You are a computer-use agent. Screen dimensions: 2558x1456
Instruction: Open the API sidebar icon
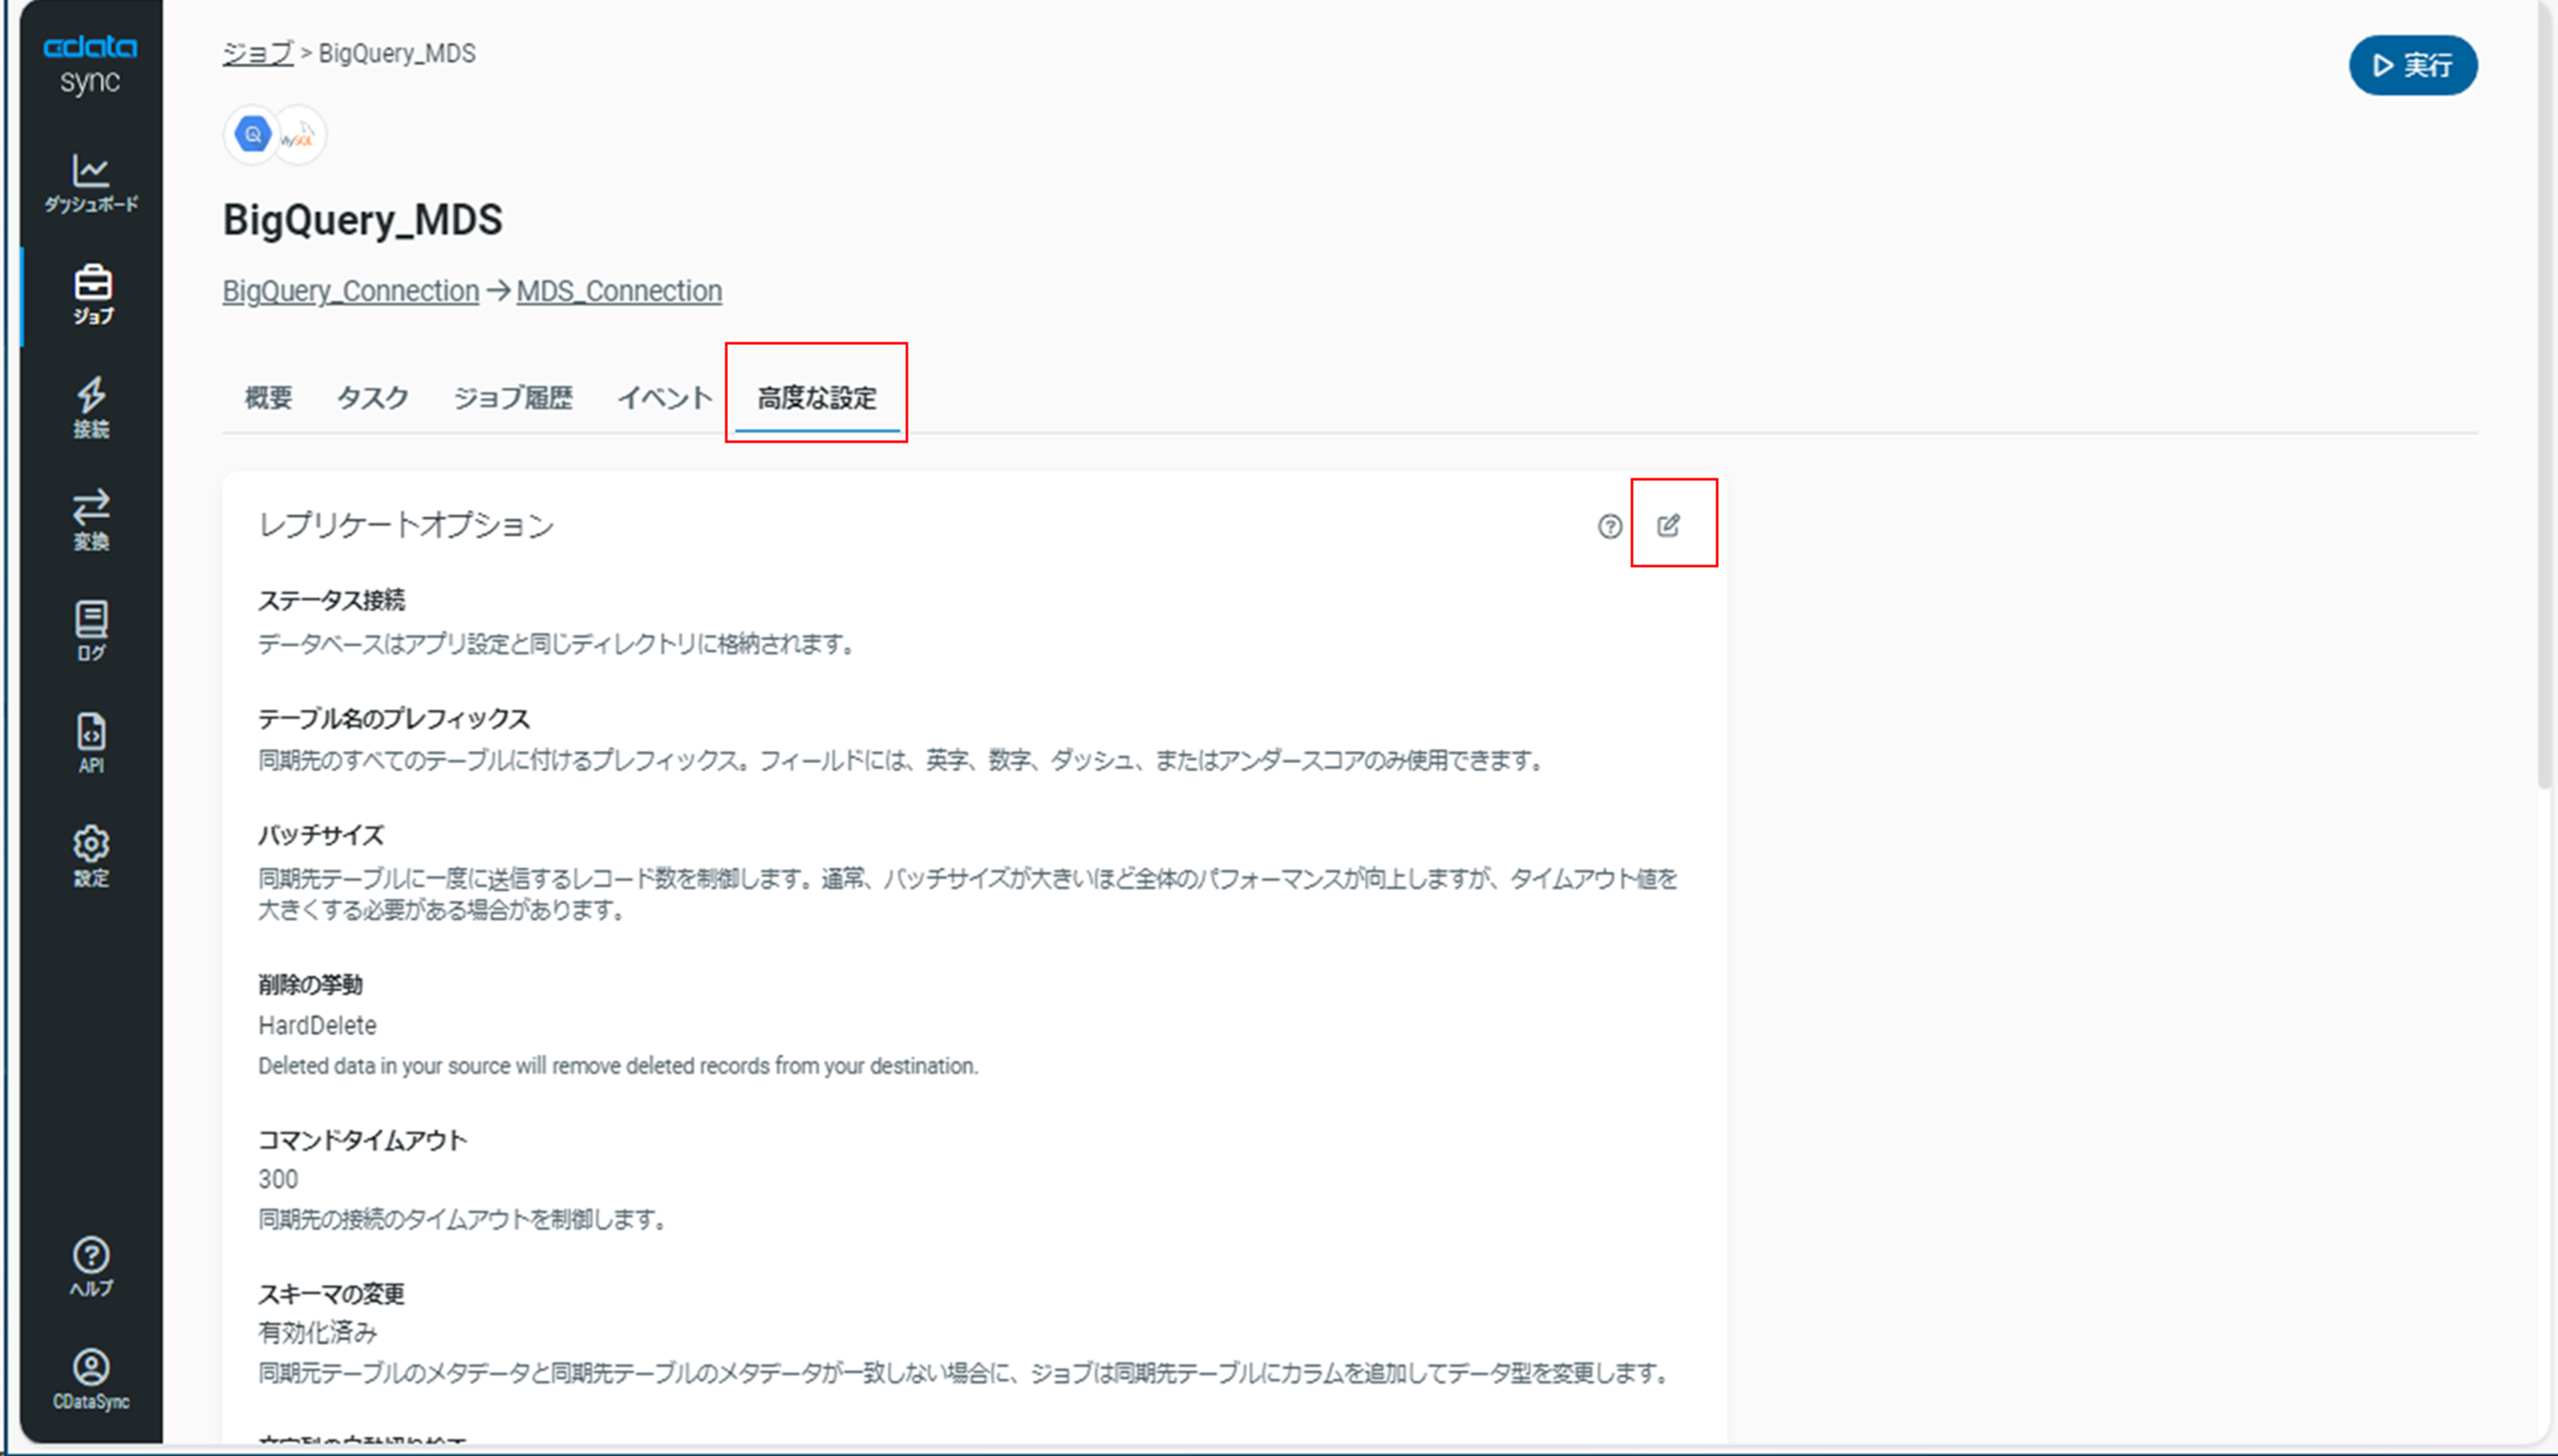coord(91,743)
